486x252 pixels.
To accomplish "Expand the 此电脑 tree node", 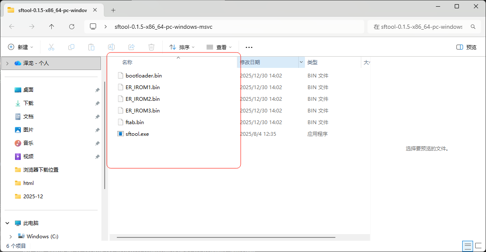I will (x=8, y=223).
